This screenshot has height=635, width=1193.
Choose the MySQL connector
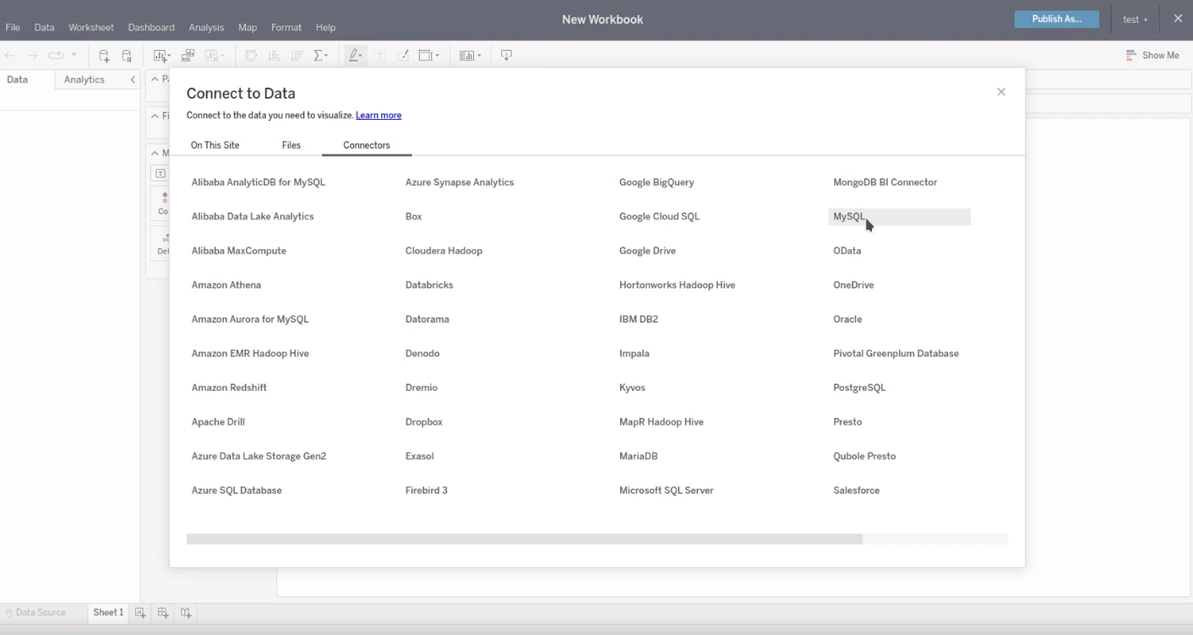pyautogui.click(x=900, y=217)
